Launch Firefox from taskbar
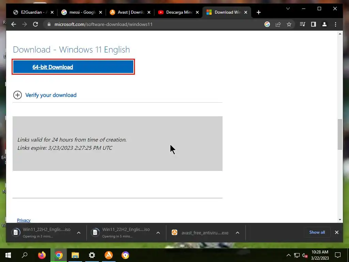Image resolution: width=349 pixels, height=262 pixels. pyautogui.click(x=42, y=255)
